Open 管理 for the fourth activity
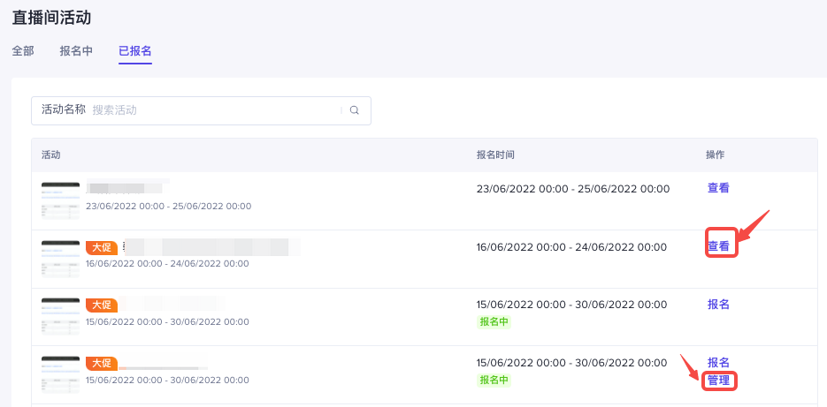The height and width of the screenshot is (407, 827). click(719, 381)
